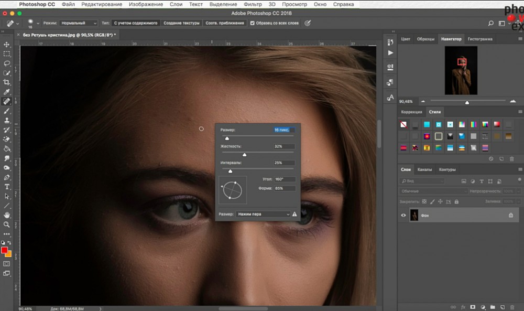
Task: Toggle lock all in Закрепить row
Action: (456, 201)
